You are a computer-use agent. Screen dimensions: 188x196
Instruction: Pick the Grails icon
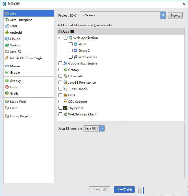pos(7,93)
